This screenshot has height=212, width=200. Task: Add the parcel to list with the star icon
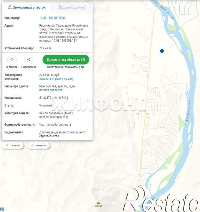click(x=12, y=60)
